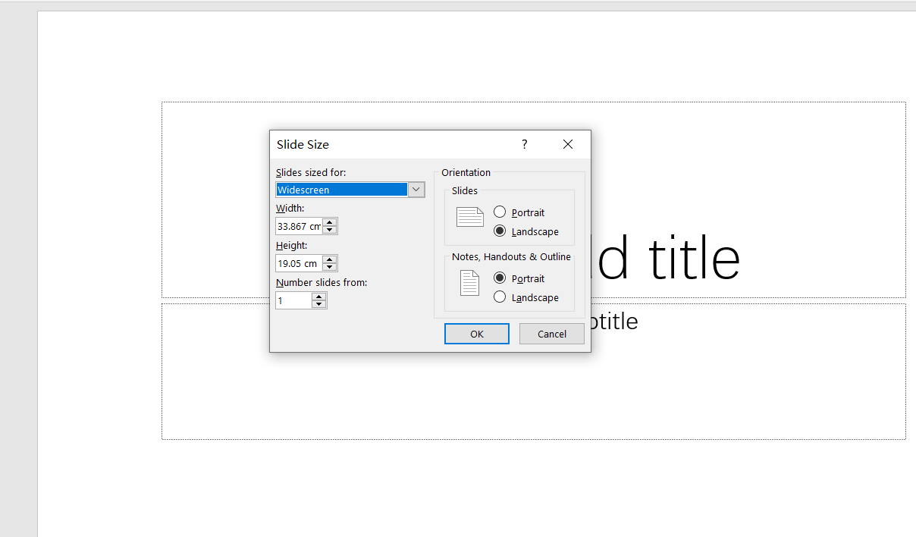Click the portrait document icon under Notes, Handouts & Outline
Viewport: 916px width, 537px height.
[469, 284]
